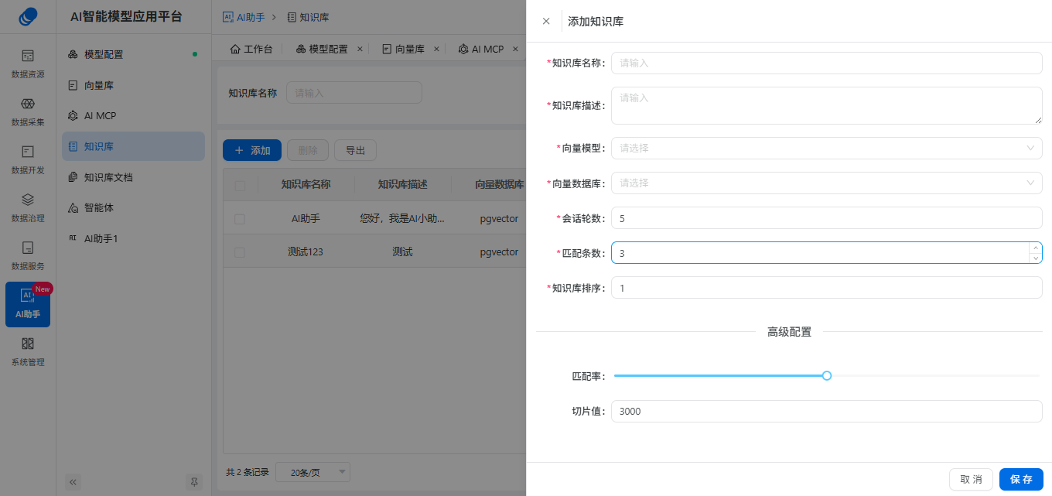This screenshot has width=1052, height=496.
Task: Click the 会话轮数 input field
Action: (826, 218)
